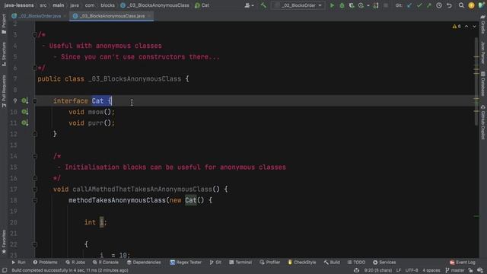Go to next highlighted problem arrow
487x274 pixels.
click(474, 27)
